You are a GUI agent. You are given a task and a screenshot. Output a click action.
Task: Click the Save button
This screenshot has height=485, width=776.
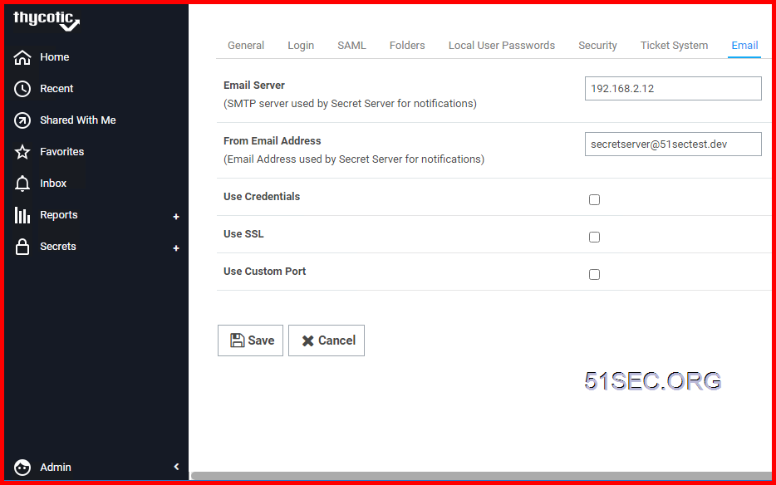(250, 340)
